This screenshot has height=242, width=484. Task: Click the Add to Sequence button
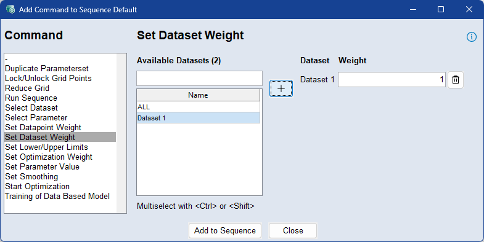click(x=225, y=230)
